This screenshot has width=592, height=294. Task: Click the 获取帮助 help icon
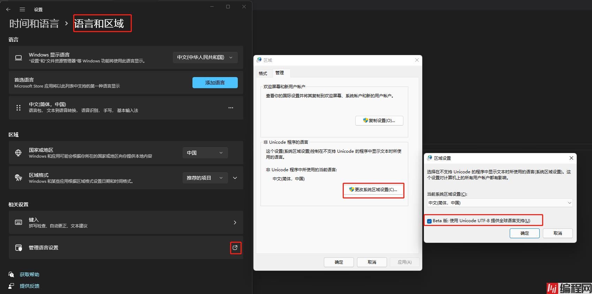(x=11, y=274)
